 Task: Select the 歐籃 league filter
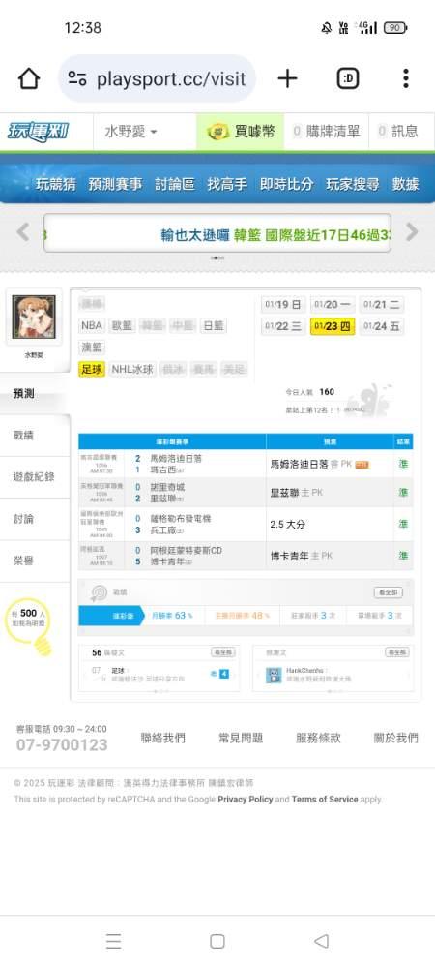tap(122, 325)
